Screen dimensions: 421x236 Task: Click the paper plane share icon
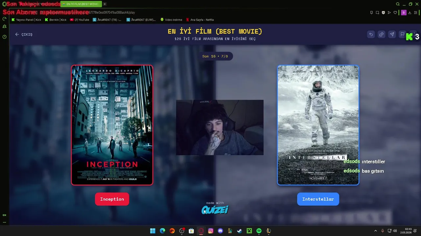pyautogui.click(x=392, y=34)
